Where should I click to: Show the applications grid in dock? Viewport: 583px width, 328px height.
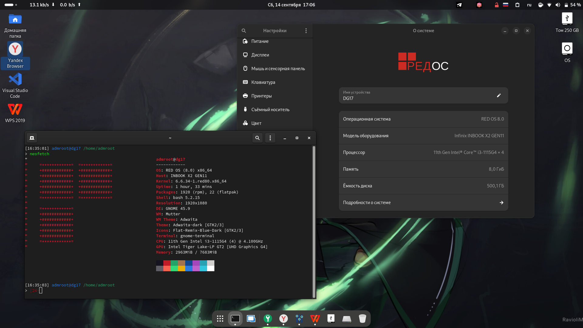point(220,319)
